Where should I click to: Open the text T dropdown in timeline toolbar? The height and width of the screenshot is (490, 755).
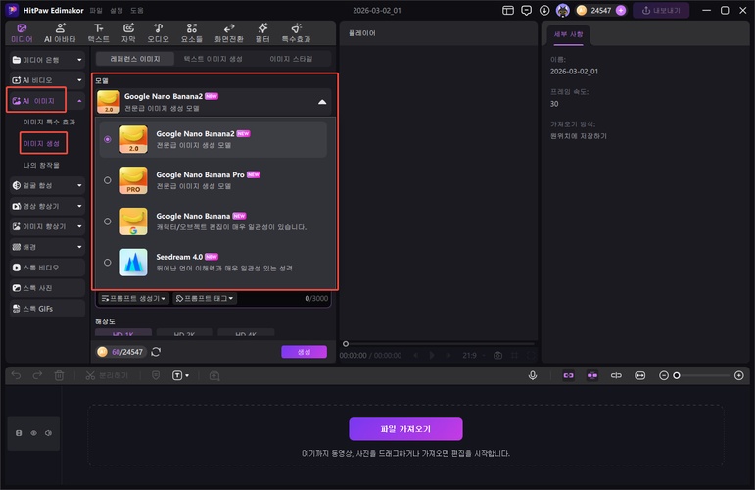(180, 375)
